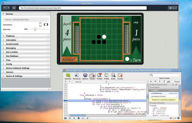Click the About button
192x123 pixels.
(x=173, y=8)
